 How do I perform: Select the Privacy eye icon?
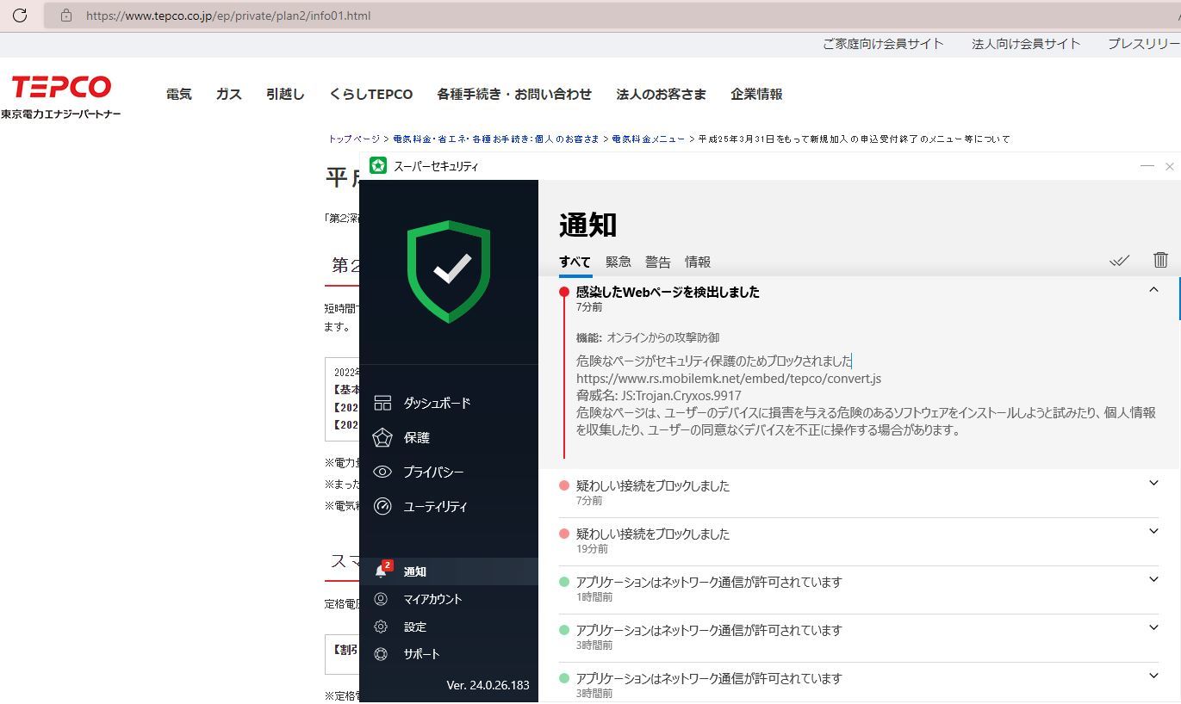382,472
